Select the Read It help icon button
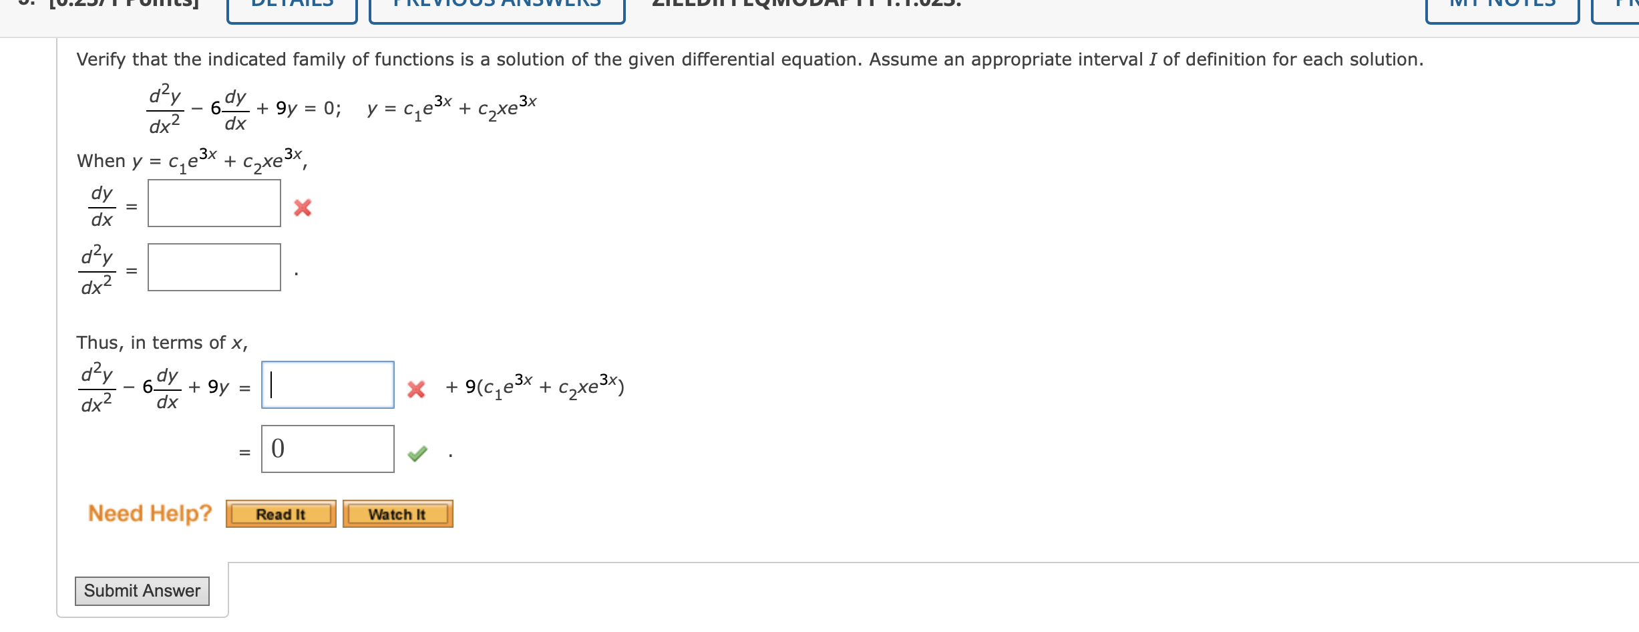This screenshot has width=1639, height=632. coord(281,514)
